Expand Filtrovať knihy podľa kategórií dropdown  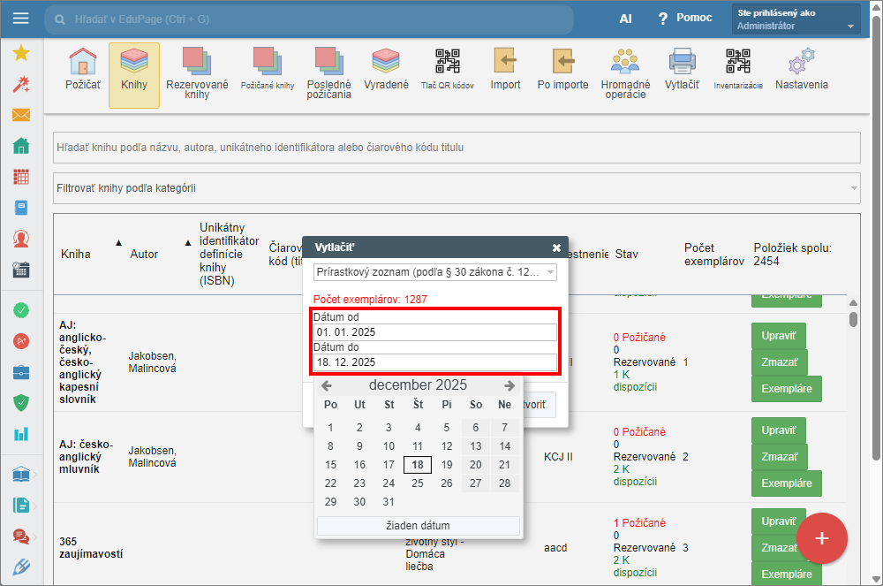(x=457, y=188)
